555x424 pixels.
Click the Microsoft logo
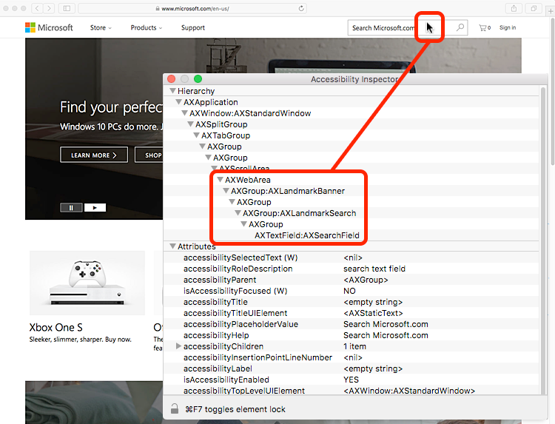click(49, 28)
